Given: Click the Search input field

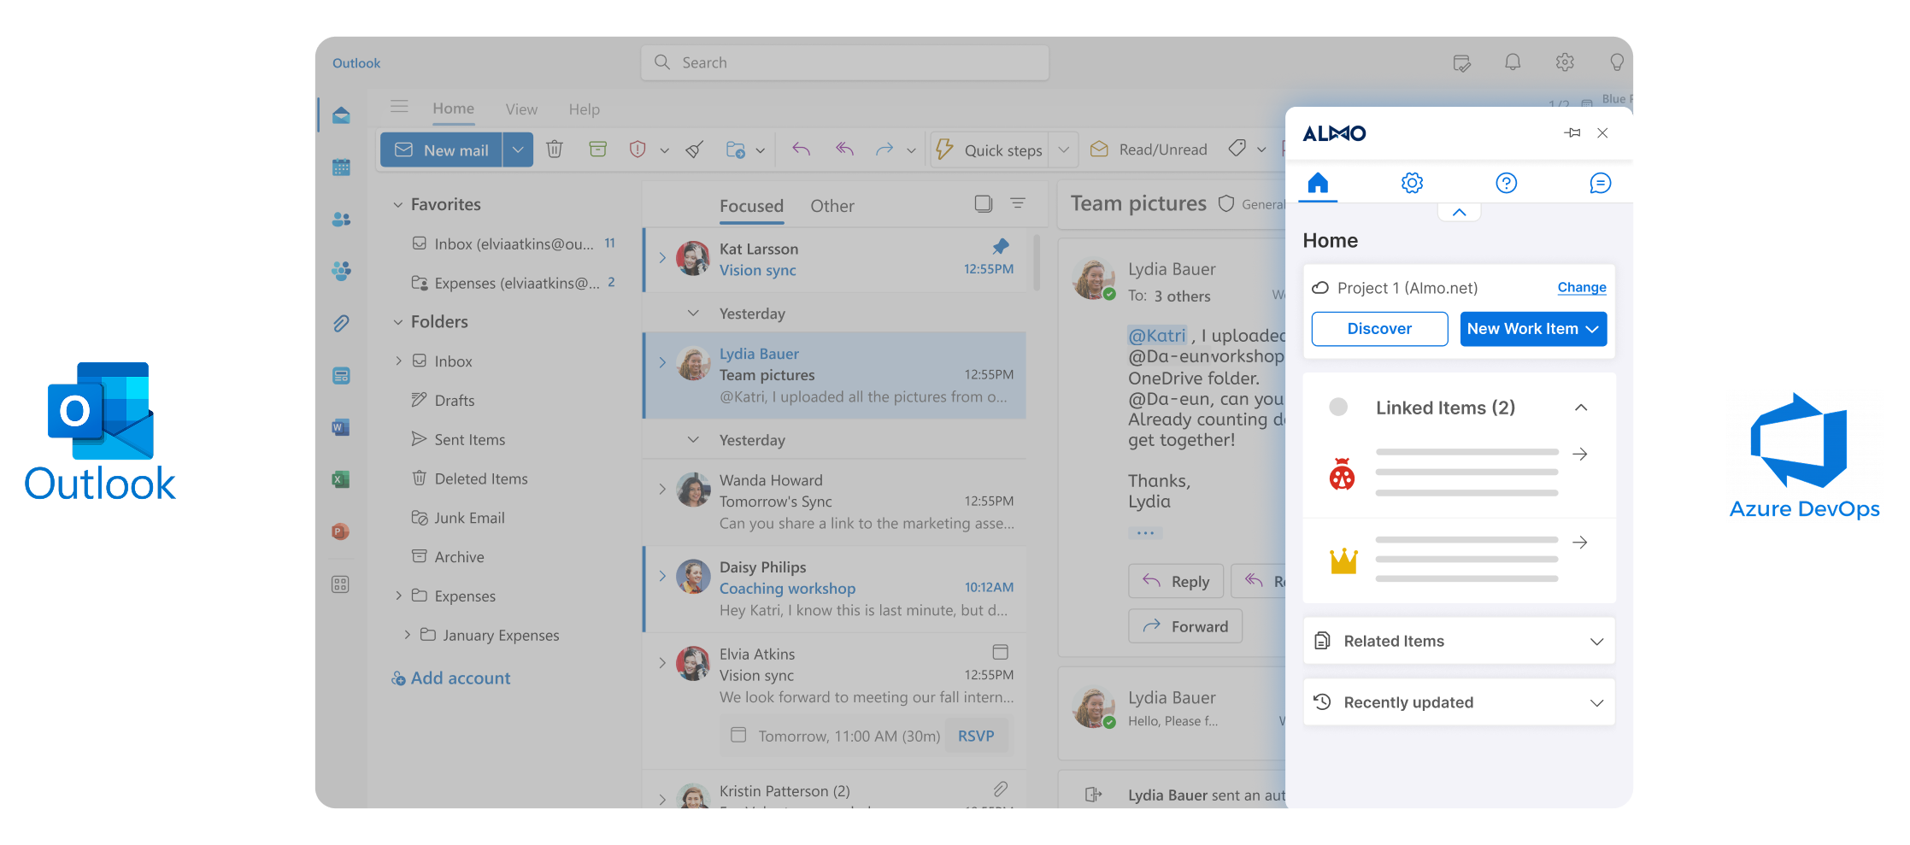Looking at the screenshot, I should click(844, 62).
